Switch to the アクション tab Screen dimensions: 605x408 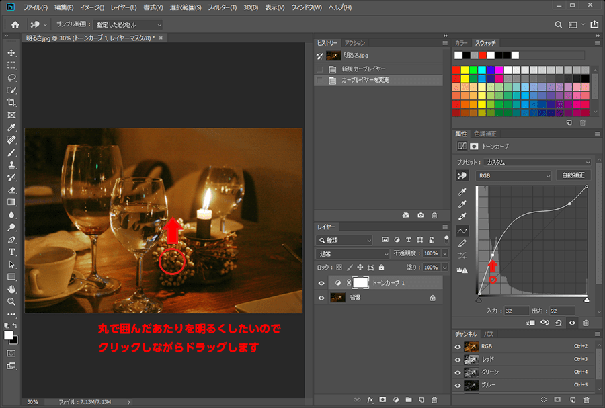355,43
